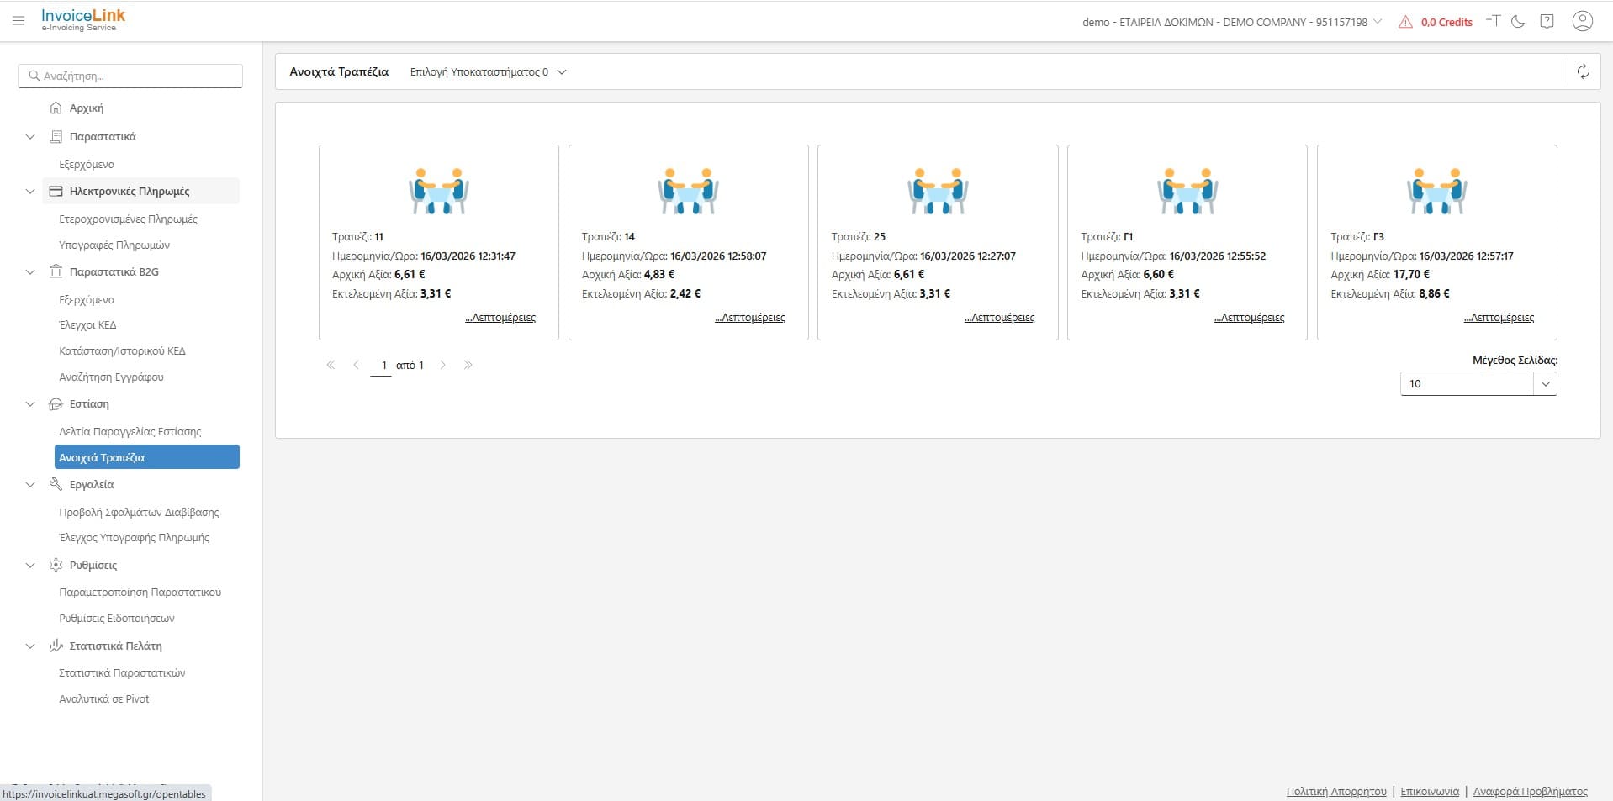The height and width of the screenshot is (801, 1613).
Task: Open the text size adjustment icon
Action: (x=1493, y=22)
